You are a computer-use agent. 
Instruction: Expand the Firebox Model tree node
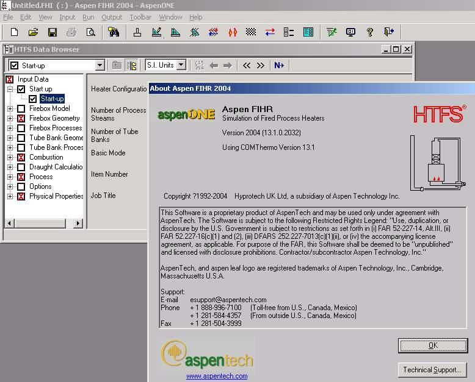pos(10,109)
